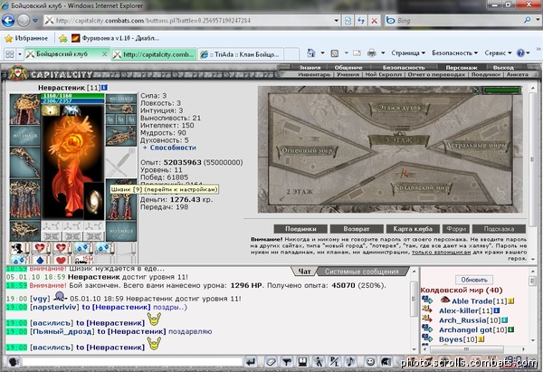543x372 pixels.
Task: Open the Общение game menu
Action: coord(348,67)
